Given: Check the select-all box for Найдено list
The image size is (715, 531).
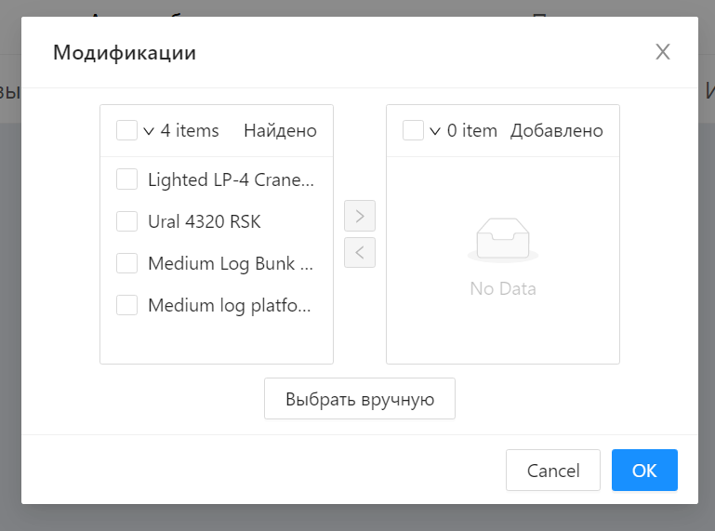Looking at the screenshot, I should pyautogui.click(x=126, y=130).
